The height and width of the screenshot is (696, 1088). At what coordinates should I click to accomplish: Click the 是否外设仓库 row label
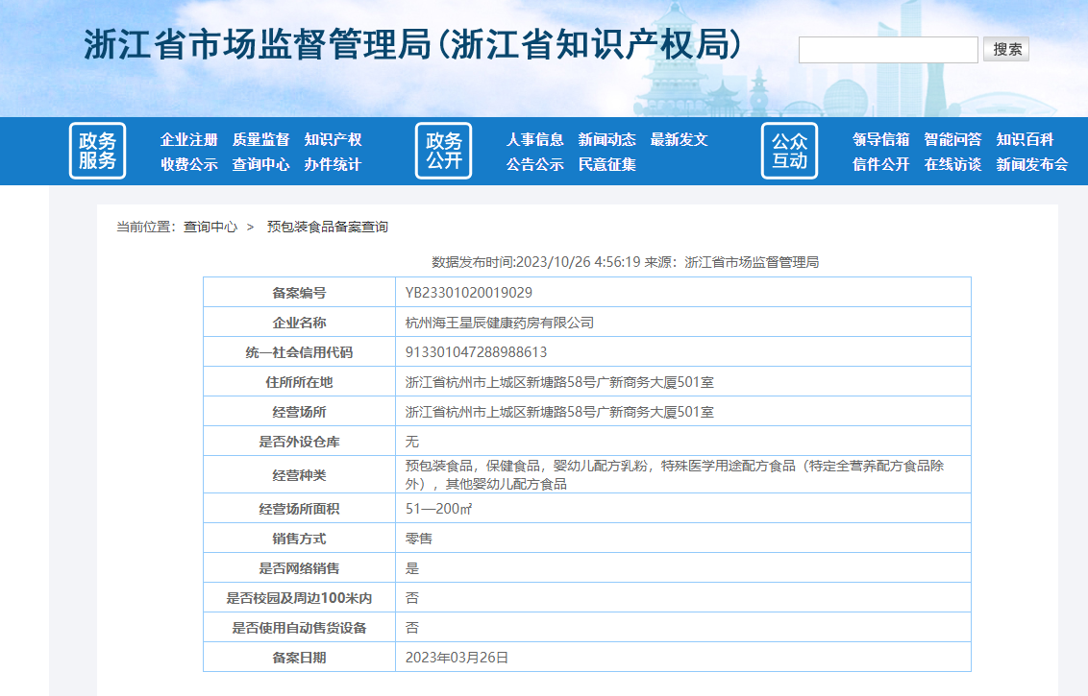coord(299,442)
